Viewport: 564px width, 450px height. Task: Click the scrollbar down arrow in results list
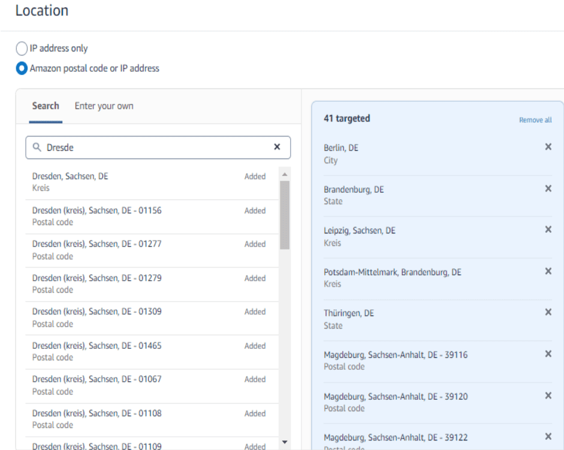285,443
